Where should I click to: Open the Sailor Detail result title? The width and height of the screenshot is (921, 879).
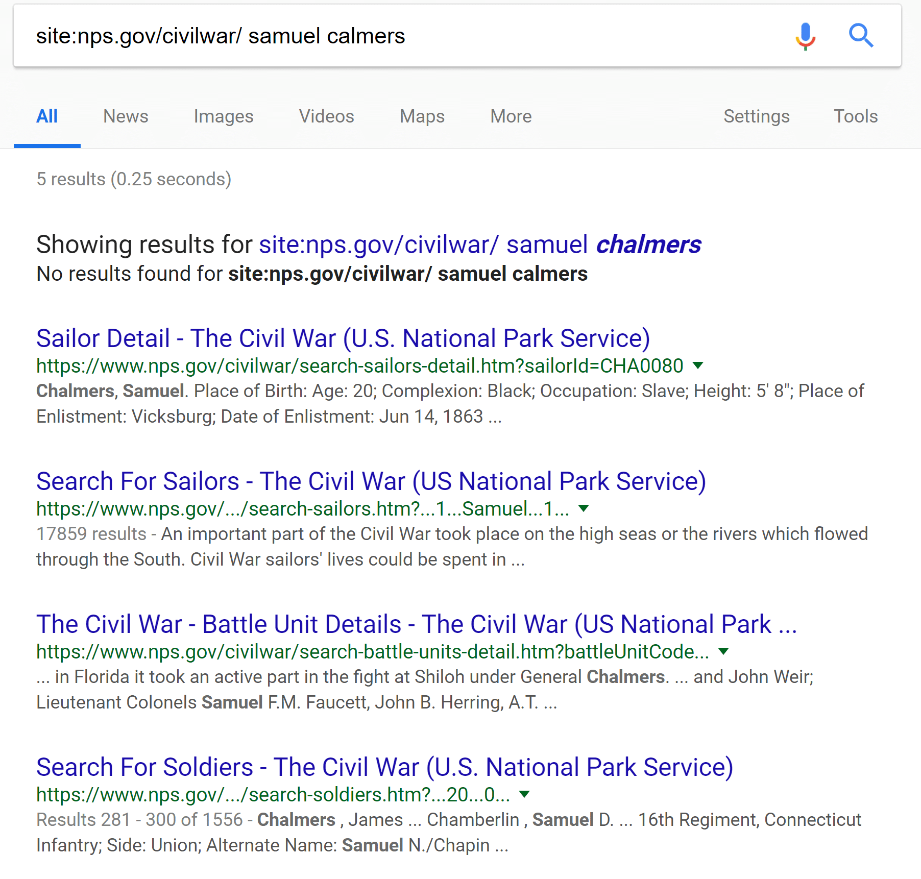pyautogui.click(x=343, y=338)
